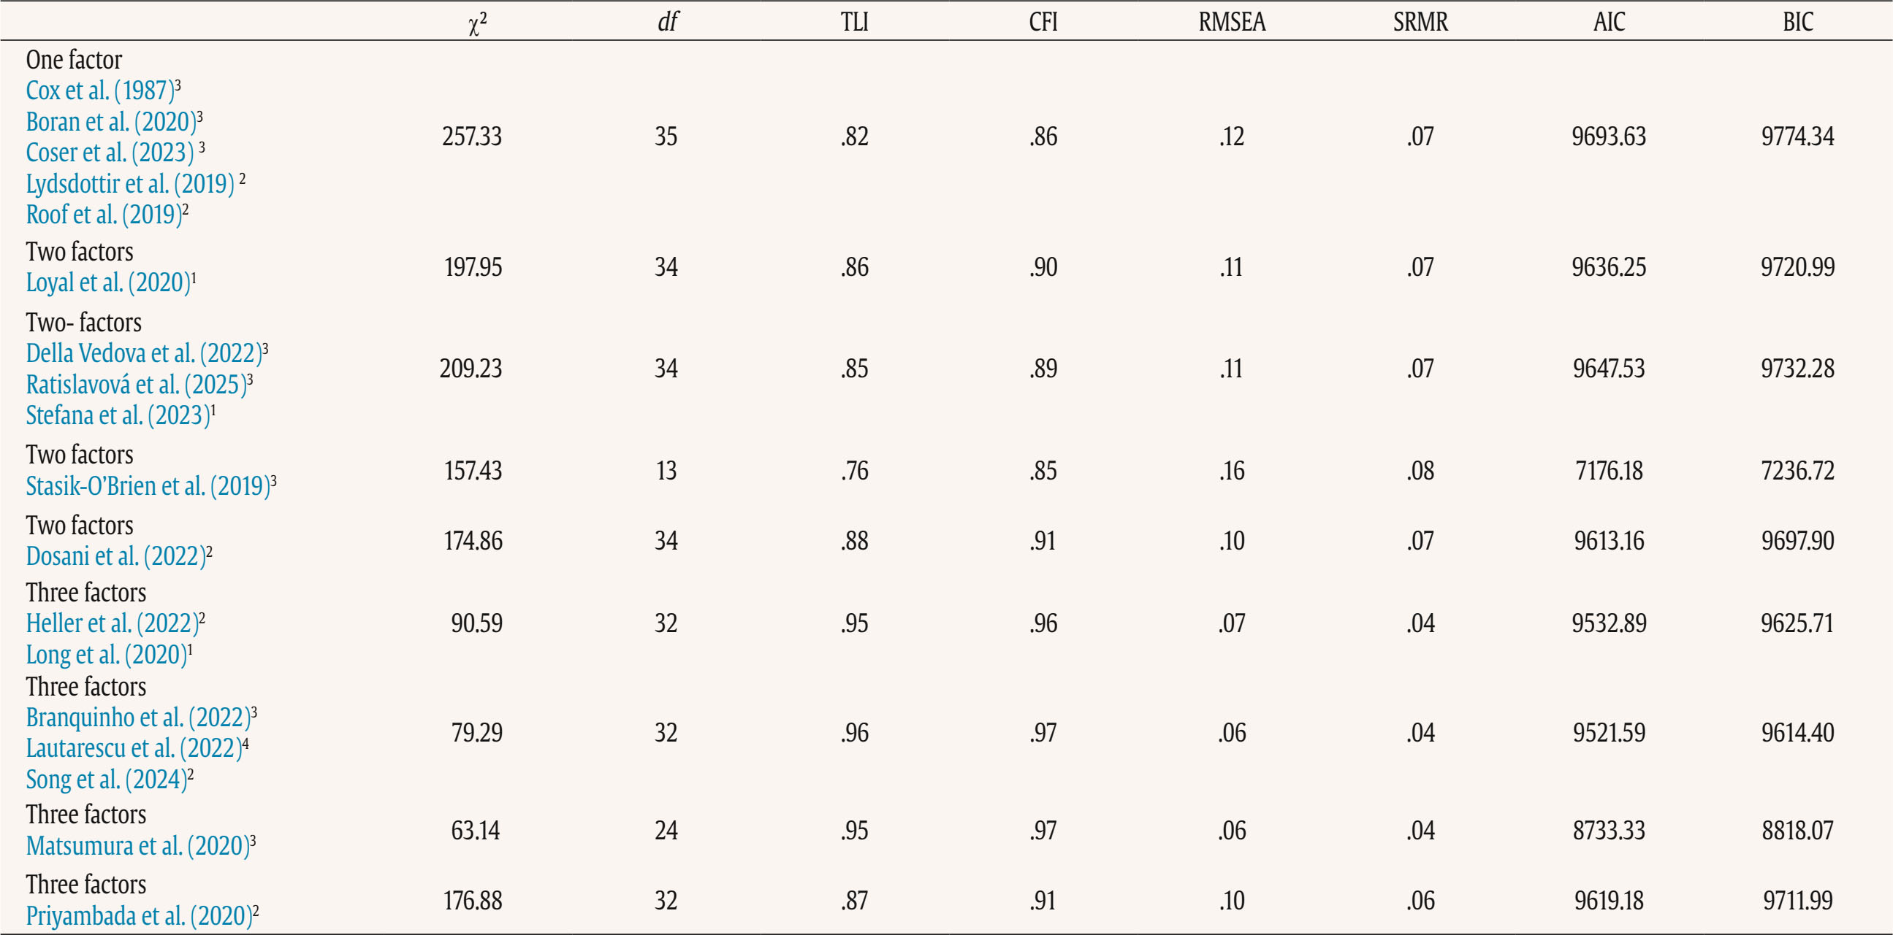Open the Loyal et al. (2020) citation
1893x935 pixels.
(108, 282)
